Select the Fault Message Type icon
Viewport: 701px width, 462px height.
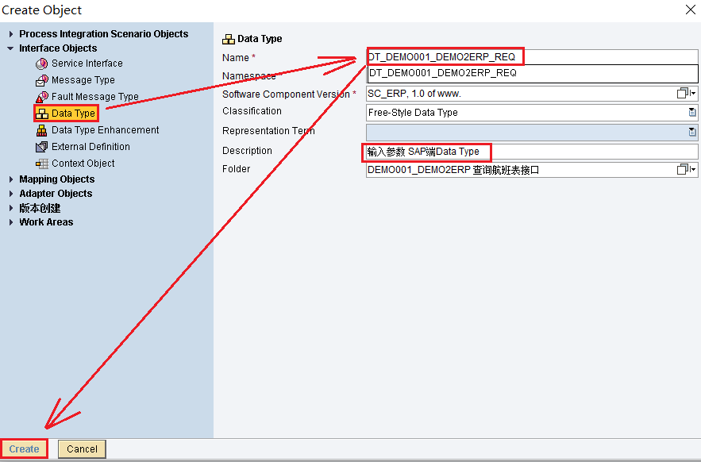42,97
